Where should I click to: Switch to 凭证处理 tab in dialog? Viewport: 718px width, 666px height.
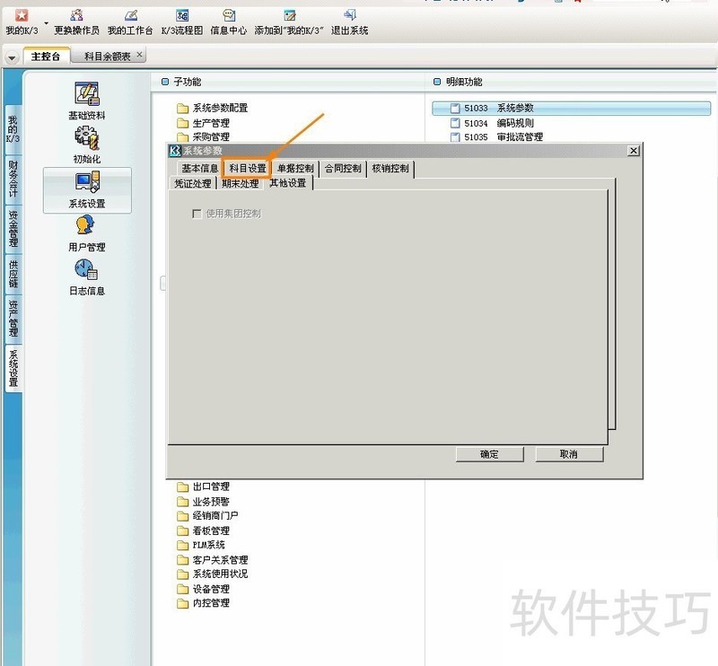pyautogui.click(x=193, y=183)
